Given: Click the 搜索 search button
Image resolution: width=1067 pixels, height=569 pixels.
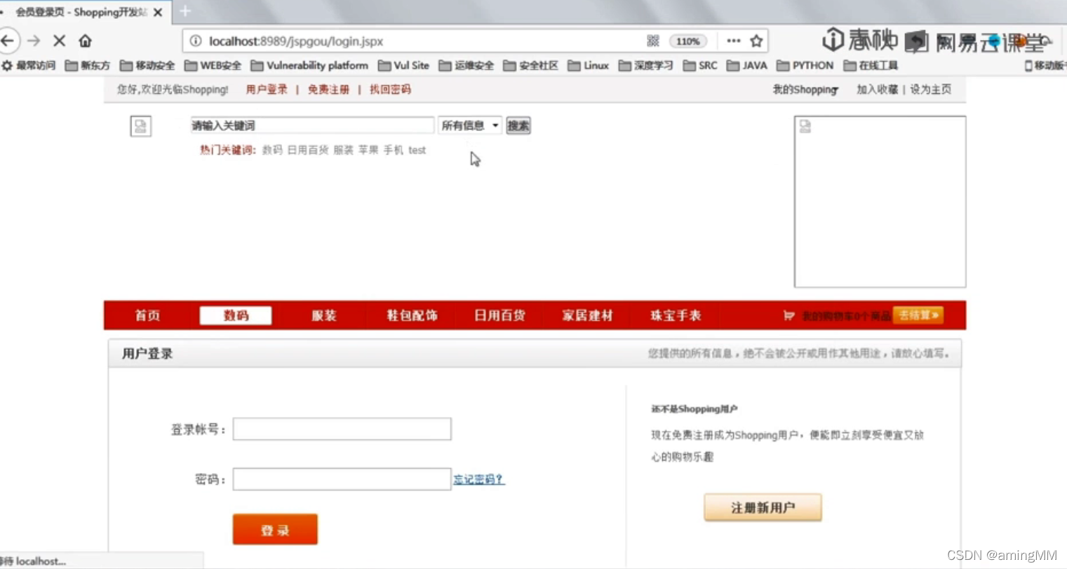Looking at the screenshot, I should 518,125.
